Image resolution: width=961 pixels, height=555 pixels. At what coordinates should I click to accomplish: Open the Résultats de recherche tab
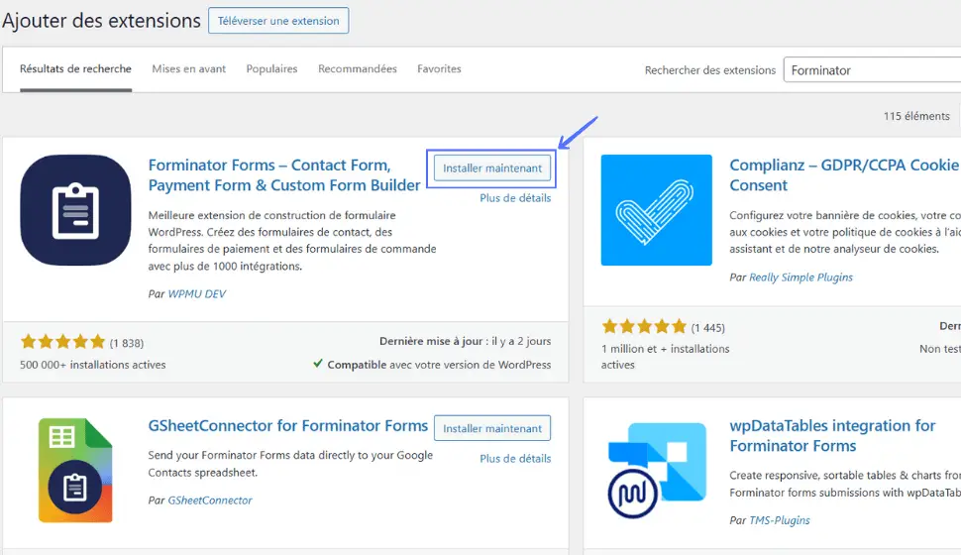tap(75, 68)
